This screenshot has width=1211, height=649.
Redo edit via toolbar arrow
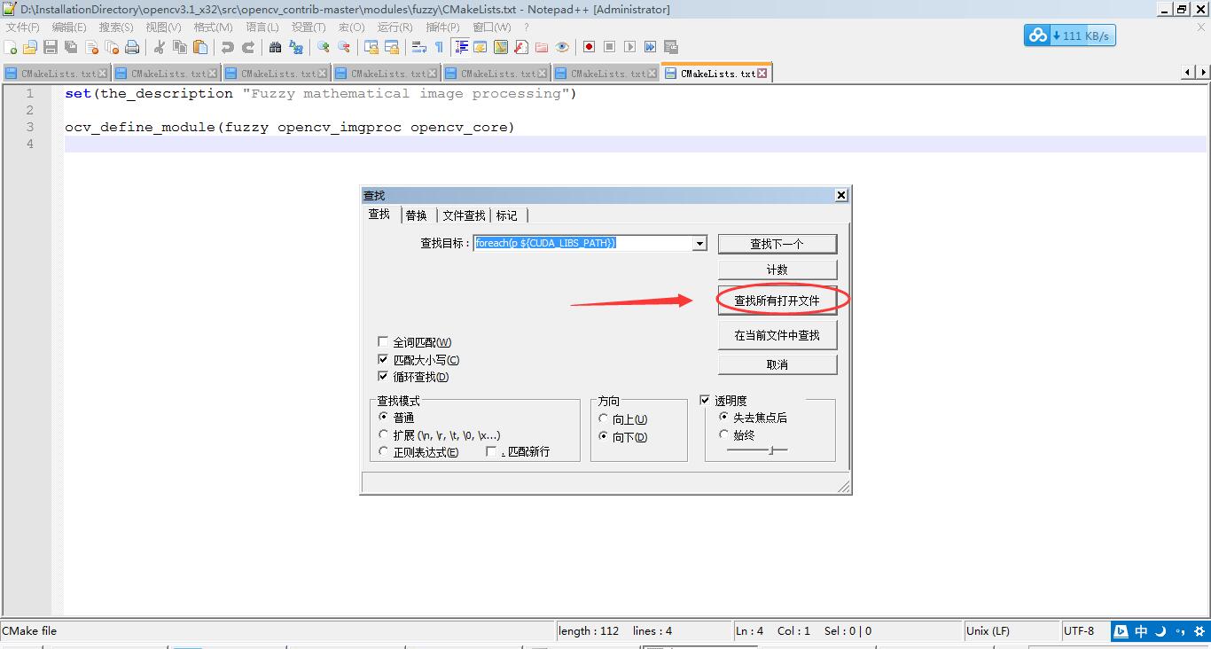(248, 47)
